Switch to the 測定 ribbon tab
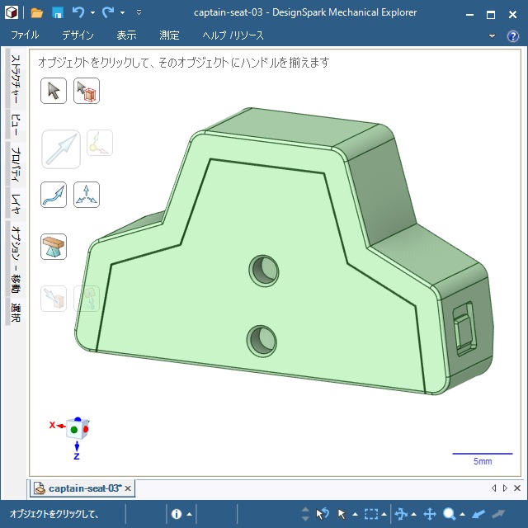528x528 pixels. [169, 35]
